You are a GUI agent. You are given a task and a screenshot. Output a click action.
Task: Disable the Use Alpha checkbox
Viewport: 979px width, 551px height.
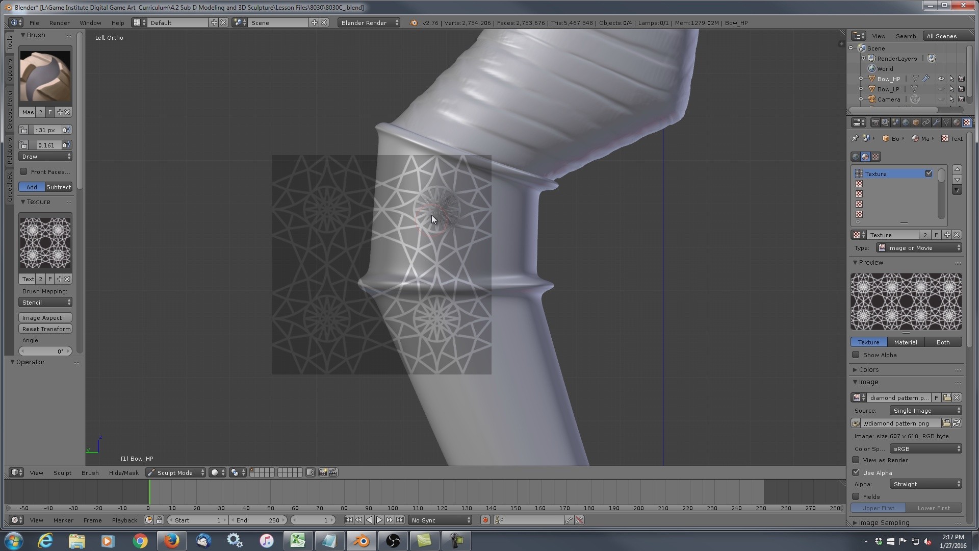(856, 473)
